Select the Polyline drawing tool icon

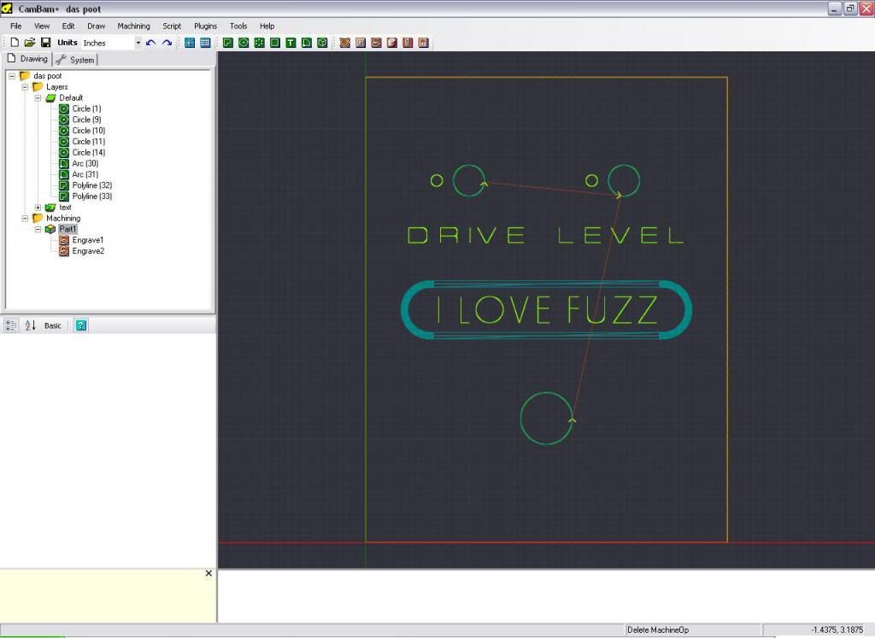(x=228, y=42)
